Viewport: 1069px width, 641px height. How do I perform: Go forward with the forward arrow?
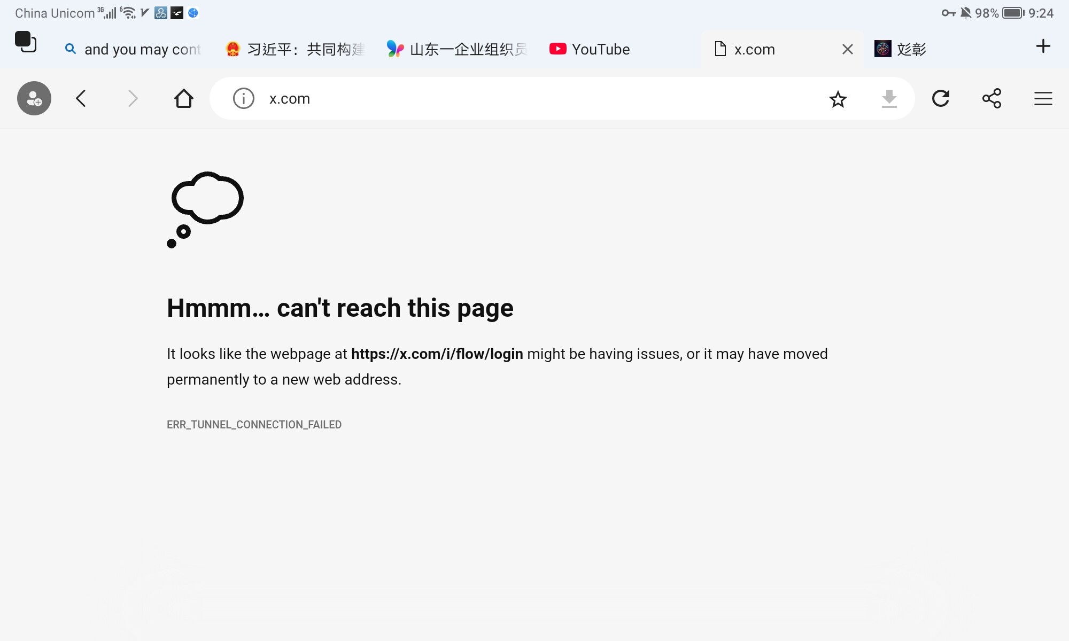point(133,98)
